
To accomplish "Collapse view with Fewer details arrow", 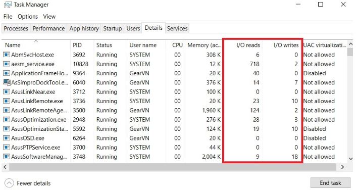I will tap(9, 183).
